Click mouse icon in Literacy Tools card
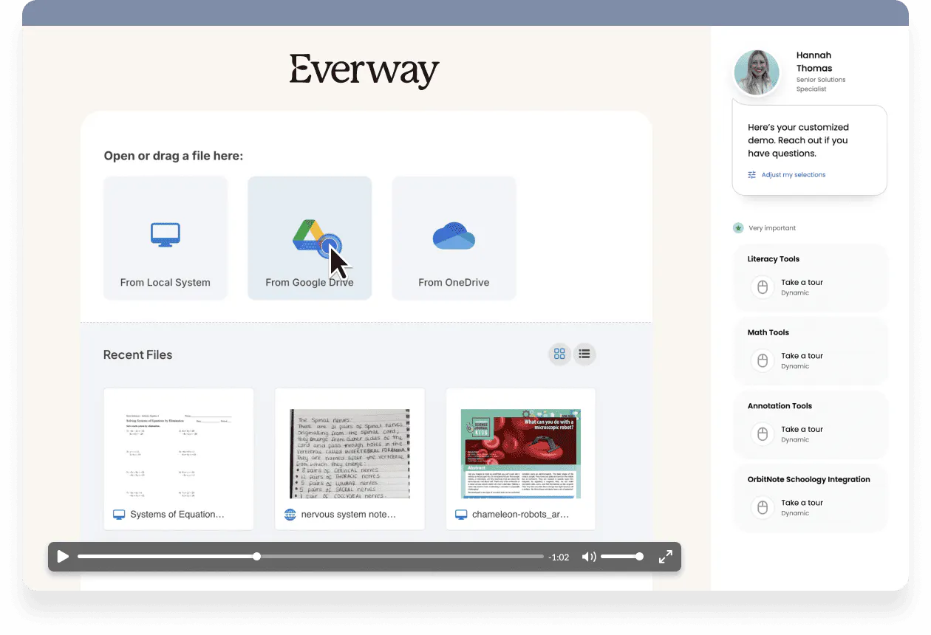The width and height of the screenshot is (931, 635). (x=762, y=286)
